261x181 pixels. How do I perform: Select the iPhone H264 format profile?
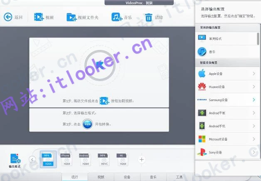click(x=66, y=160)
